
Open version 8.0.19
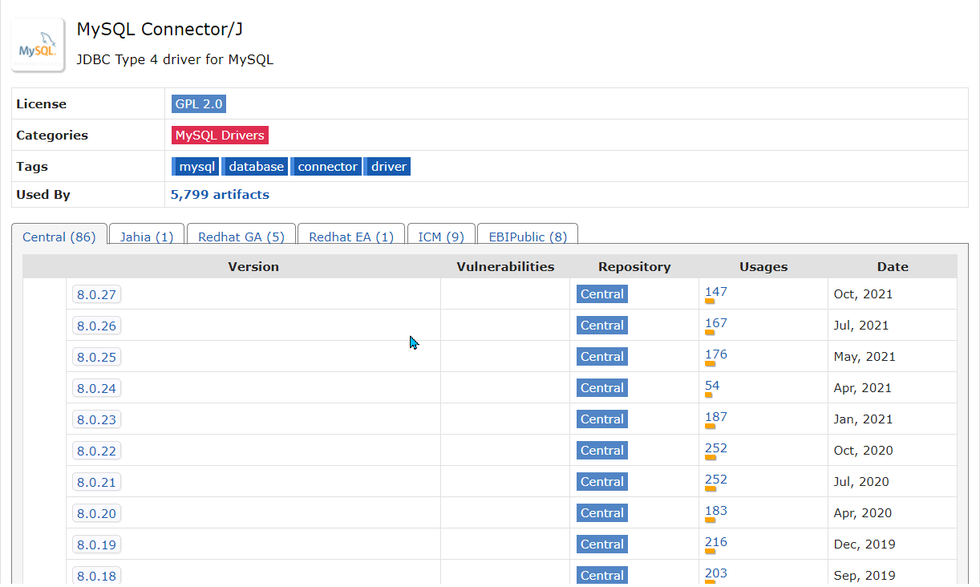pos(96,544)
